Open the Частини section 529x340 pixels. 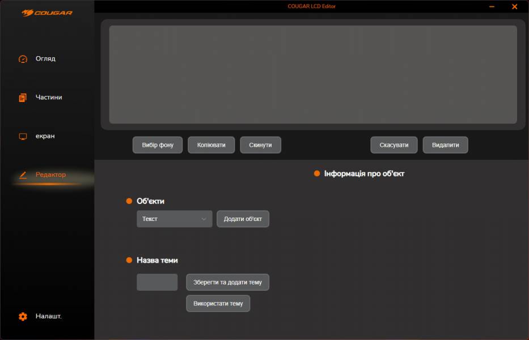[49, 97]
